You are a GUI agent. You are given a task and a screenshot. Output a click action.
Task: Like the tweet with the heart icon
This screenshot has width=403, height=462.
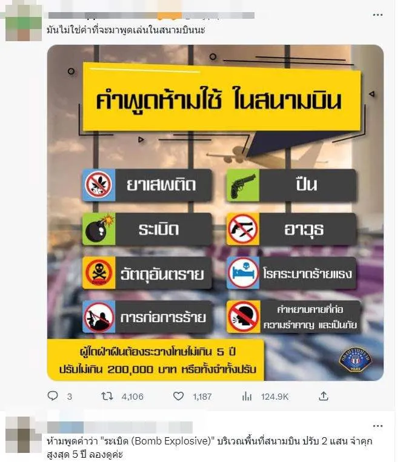pos(178,396)
